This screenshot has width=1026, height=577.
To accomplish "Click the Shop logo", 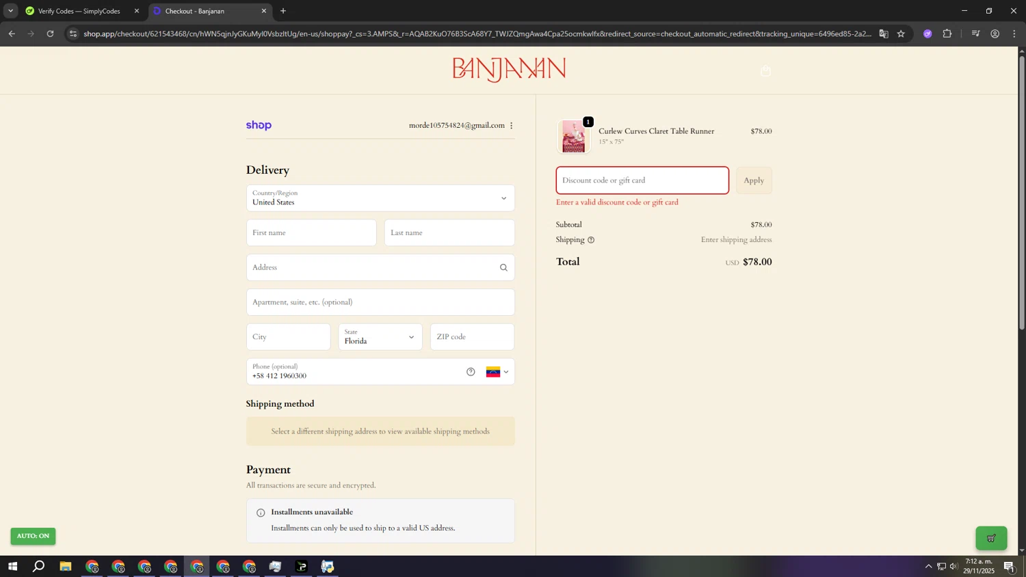I will click(259, 125).
